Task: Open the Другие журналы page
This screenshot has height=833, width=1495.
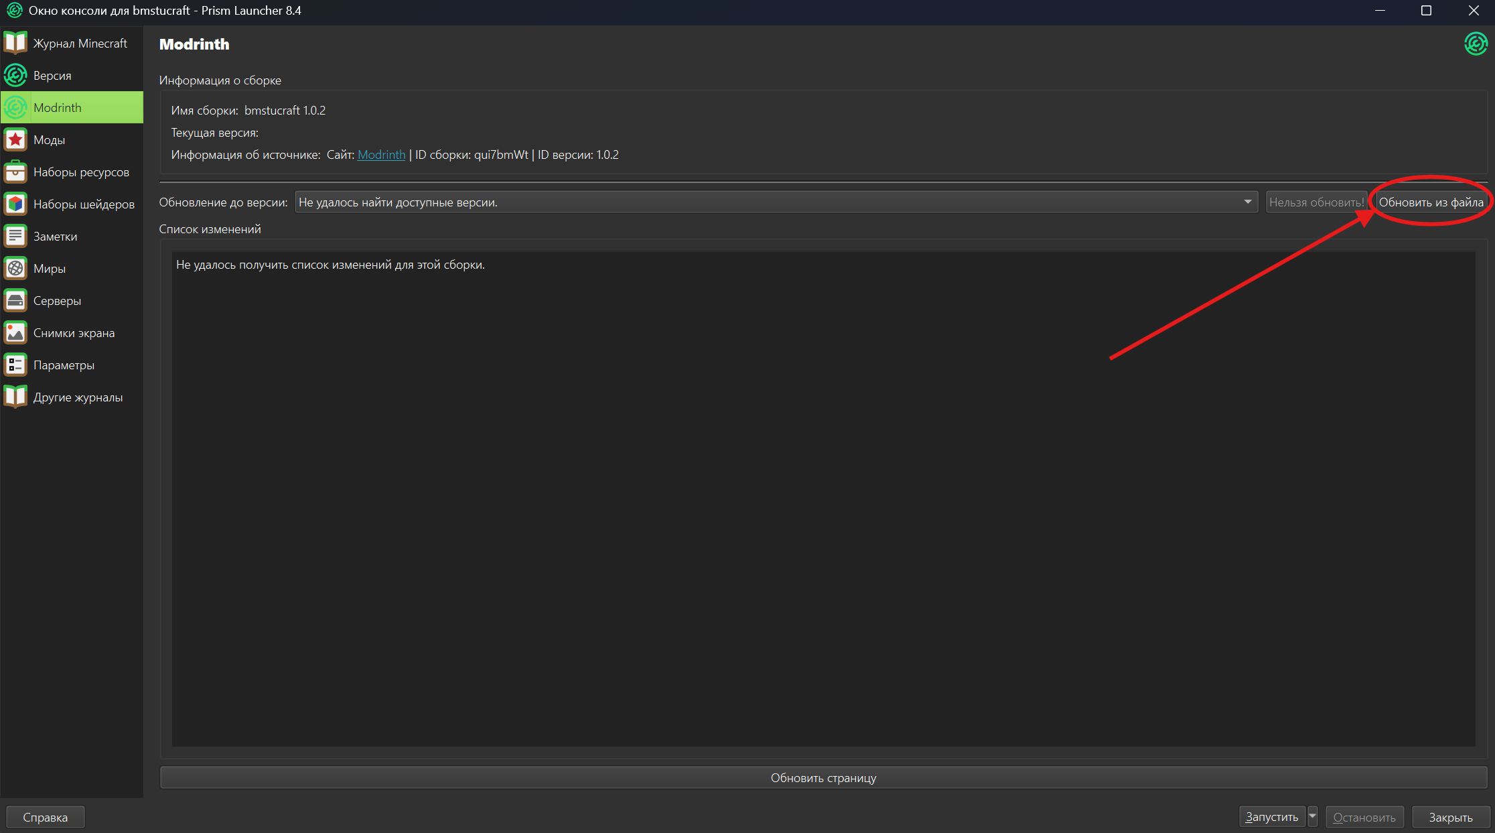Action: tap(78, 397)
